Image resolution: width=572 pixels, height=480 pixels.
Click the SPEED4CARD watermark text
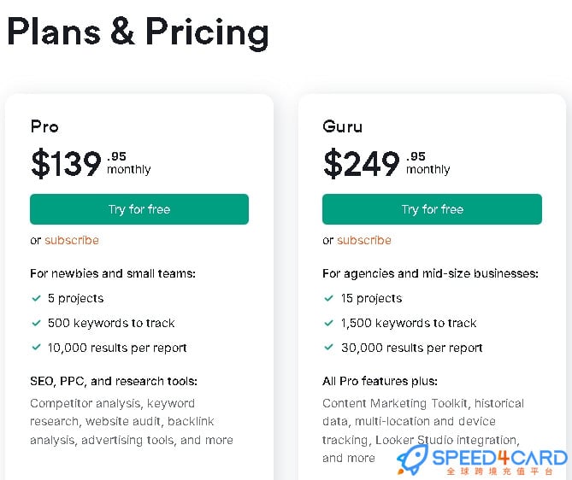point(499,458)
